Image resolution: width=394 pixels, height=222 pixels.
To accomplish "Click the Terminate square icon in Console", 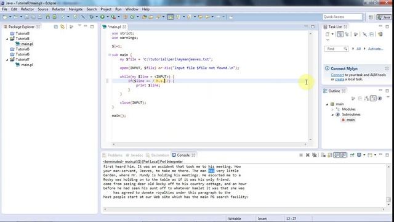I will click(x=301, y=155).
